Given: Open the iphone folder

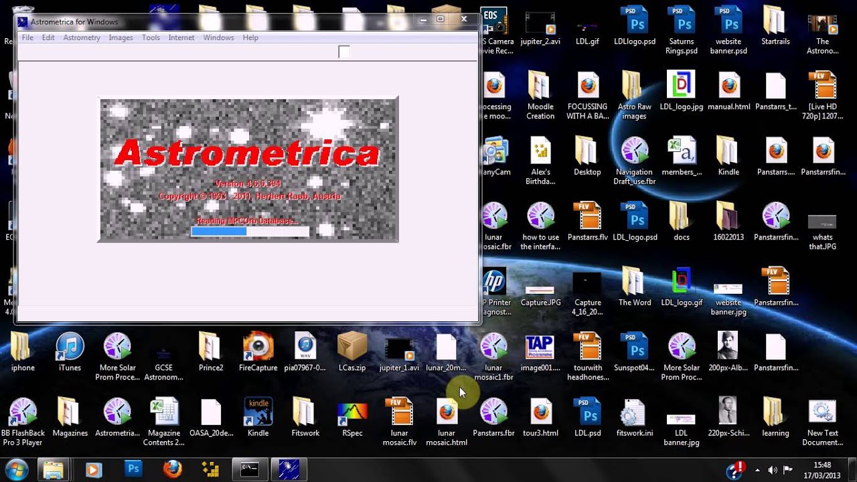Looking at the screenshot, I should point(23,353).
